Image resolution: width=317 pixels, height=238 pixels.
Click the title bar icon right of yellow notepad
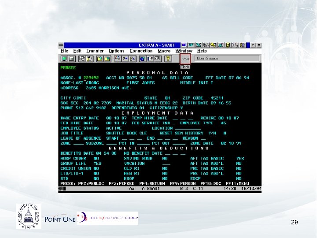click(235, 45)
